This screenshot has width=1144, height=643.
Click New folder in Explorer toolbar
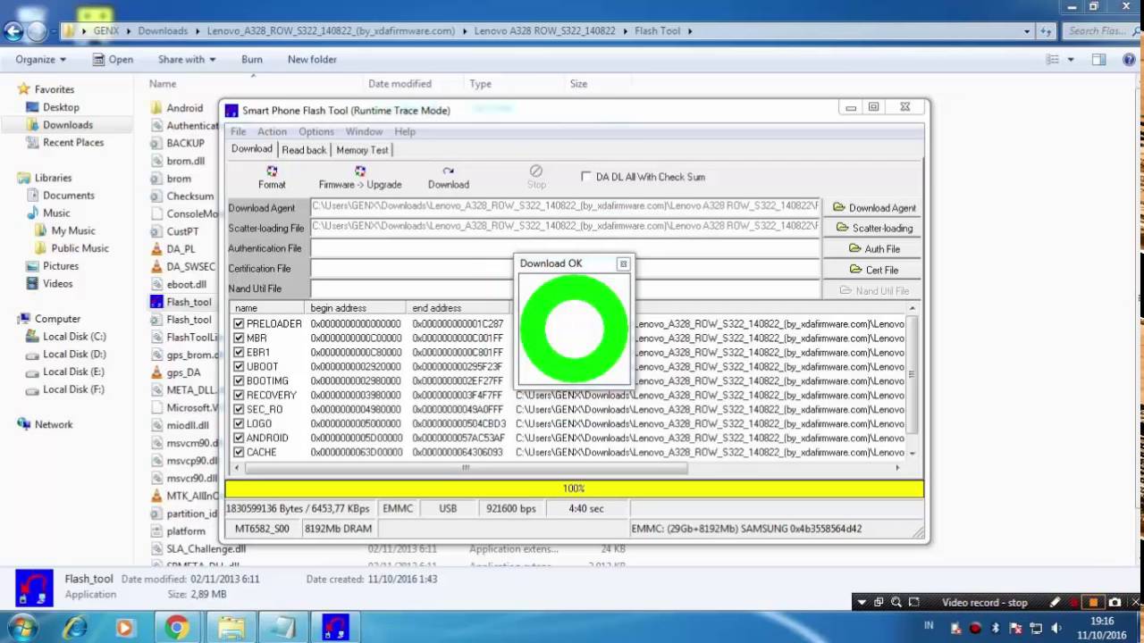(312, 60)
